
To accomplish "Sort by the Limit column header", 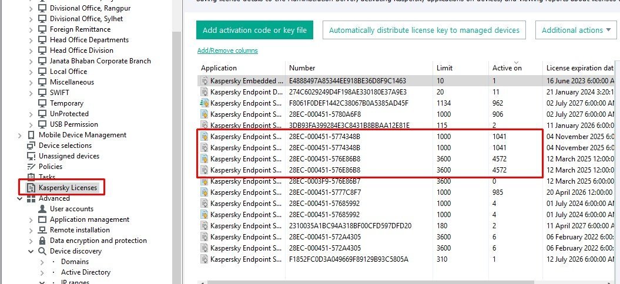I will point(461,68).
